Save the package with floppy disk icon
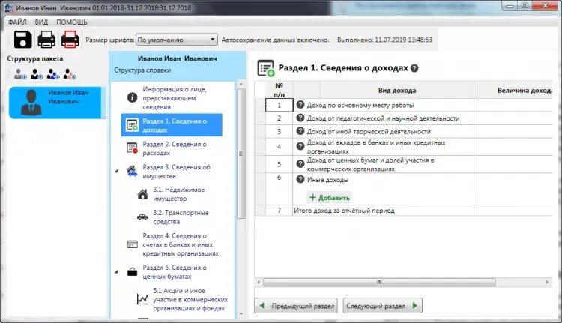This screenshot has height=323, width=562. (x=23, y=40)
